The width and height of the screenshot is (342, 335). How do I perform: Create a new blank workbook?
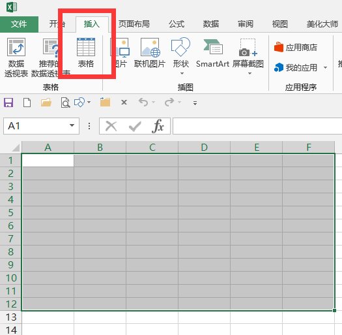(27, 103)
